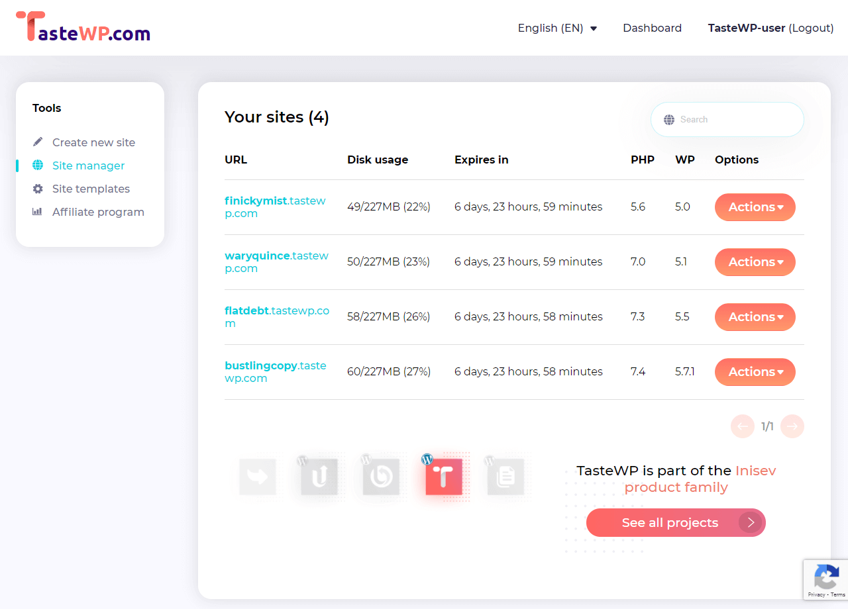Open Affiliate program in Tools
Image resolution: width=848 pixels, height=609 pixels.
(x=98, y=212)
